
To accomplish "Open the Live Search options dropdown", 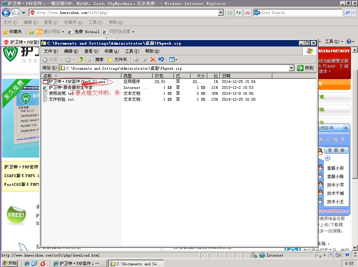I will (354, 13).
